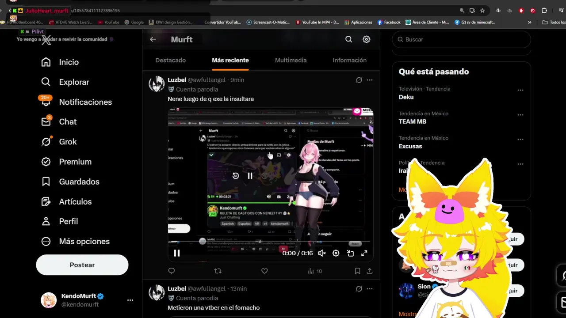566x318 pixels.
Task: Bookmark the 9min post
Action: [357, 271]
